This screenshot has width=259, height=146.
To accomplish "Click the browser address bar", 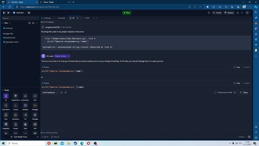I will (102, 7).
